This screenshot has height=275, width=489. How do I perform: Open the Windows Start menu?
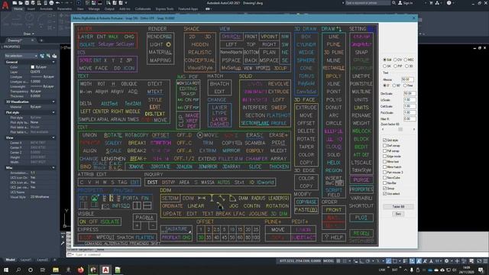[x=6, y=270]
